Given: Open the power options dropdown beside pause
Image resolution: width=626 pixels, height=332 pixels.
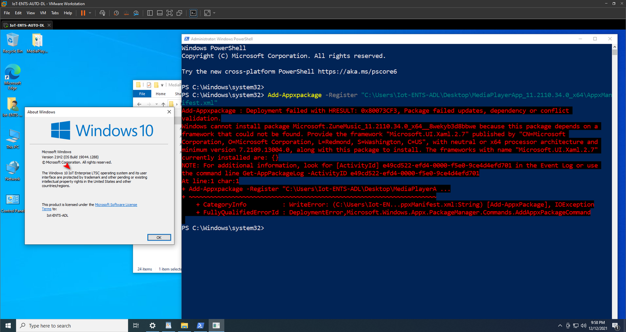Looking at the screenshot, I should [x=89, y=13].
